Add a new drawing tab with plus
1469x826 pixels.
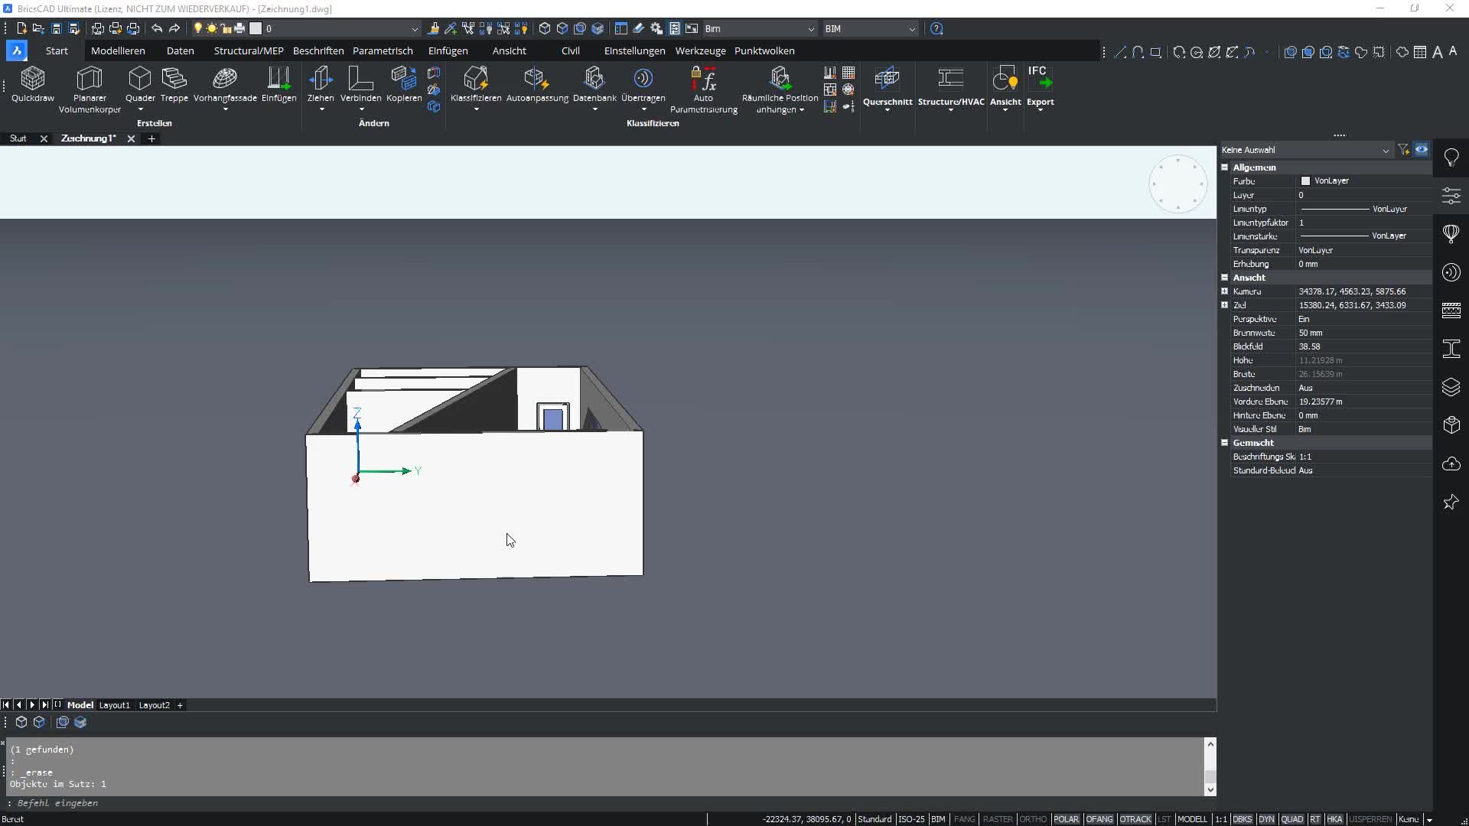click(x=151, y=138)
